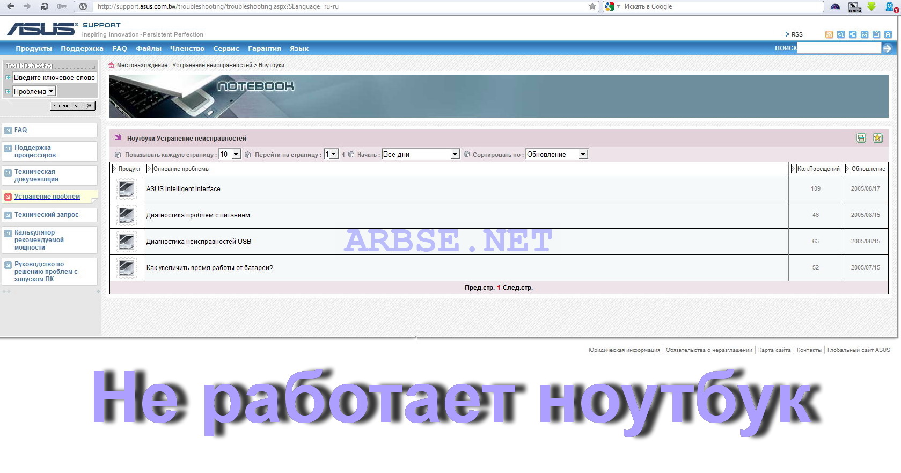Open the FAQ sidebar item
The height and width of the screenshot is (473, 901).
[49, 130]
